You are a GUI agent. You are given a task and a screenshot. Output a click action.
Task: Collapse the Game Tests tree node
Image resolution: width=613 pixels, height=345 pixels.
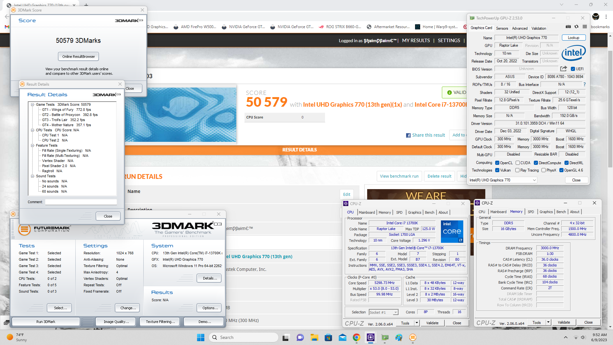tap(33, 104)
